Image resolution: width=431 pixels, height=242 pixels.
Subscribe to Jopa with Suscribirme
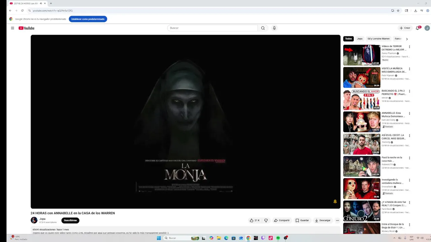(70, 220)
